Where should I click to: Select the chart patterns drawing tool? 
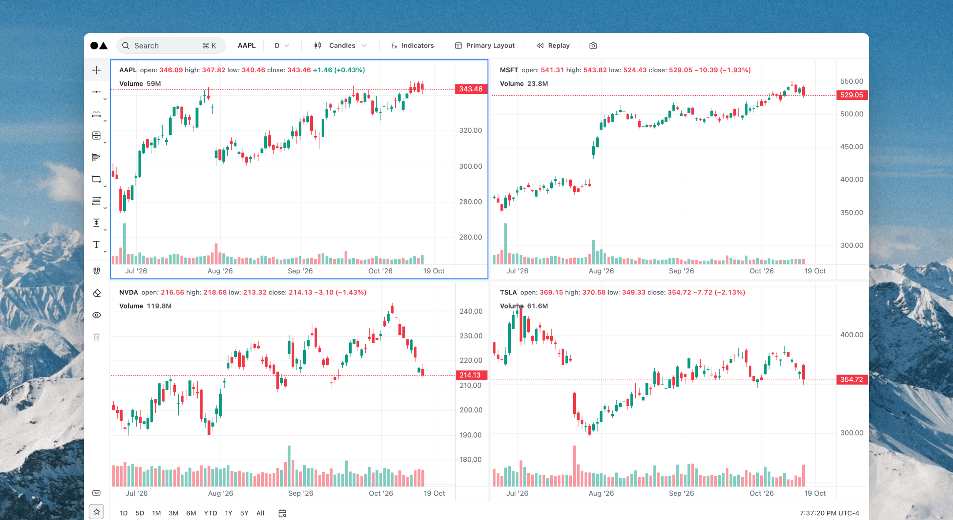96,114
